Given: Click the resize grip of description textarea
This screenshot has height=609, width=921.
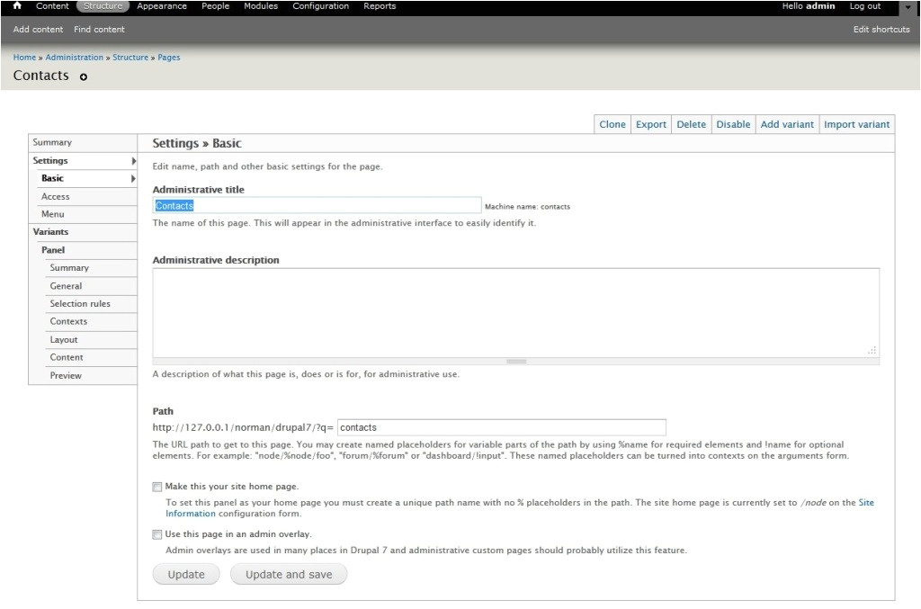Looking at the screenshot, I should click(x=872, y=350).
